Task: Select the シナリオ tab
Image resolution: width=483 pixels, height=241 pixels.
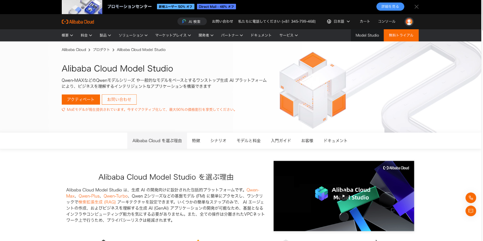Action: tap(218, 140)
